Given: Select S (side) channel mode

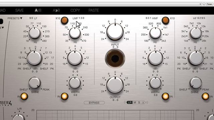Looking at the screenshot, I should tap(139, 102).
